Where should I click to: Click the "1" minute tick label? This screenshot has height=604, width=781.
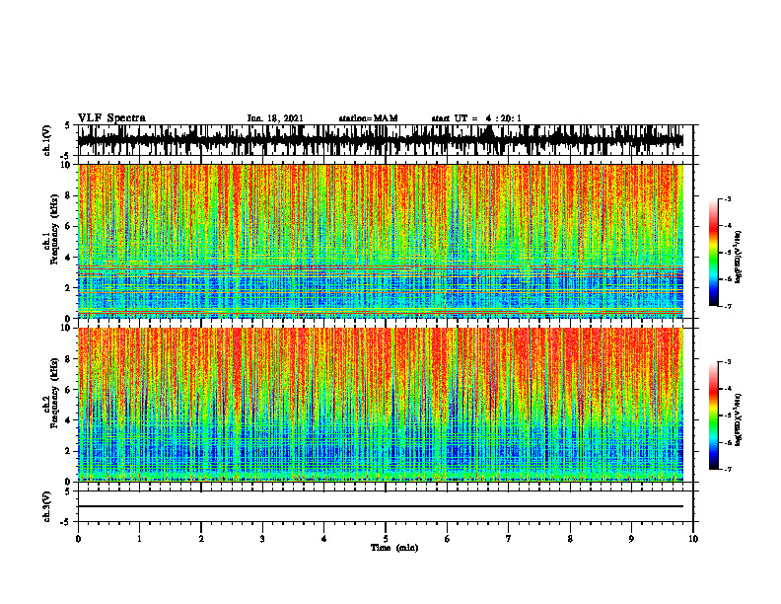click(x=139, y=539)
